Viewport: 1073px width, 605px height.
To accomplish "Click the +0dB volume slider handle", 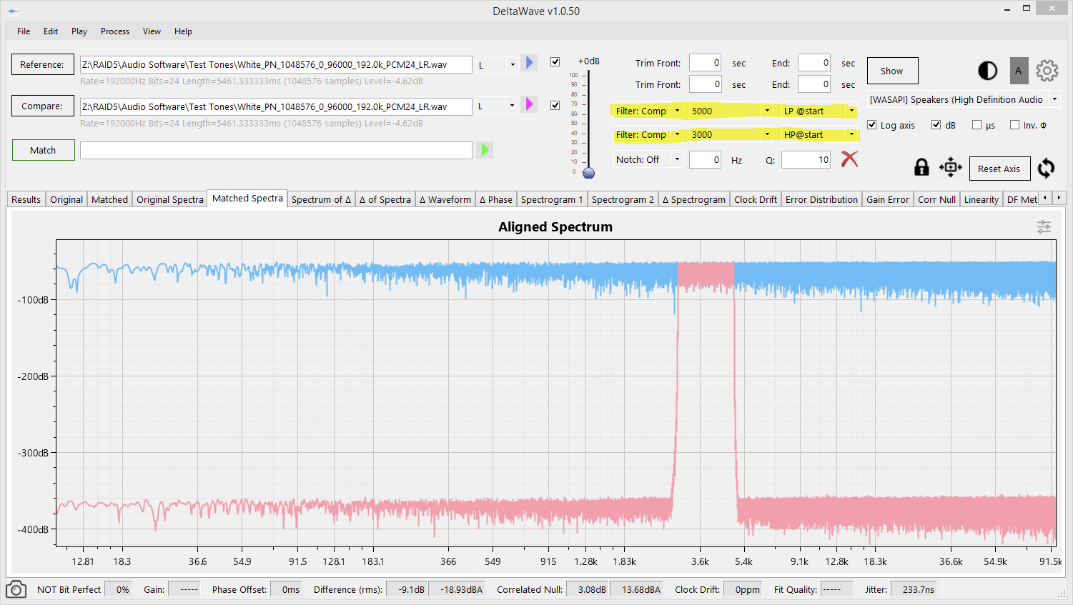I will click(x=588, y=172).
